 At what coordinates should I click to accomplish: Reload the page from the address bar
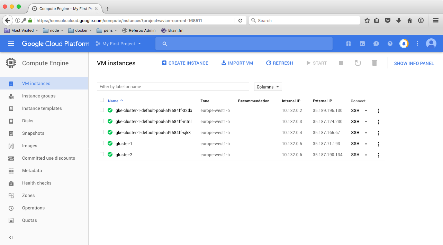pos(240,20)
